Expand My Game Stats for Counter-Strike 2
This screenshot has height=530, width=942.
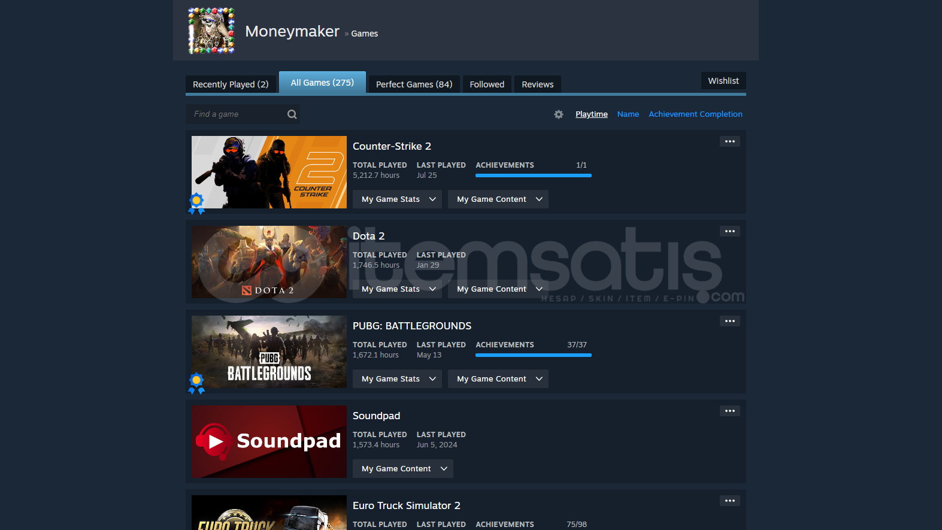(x=398, y=199)
